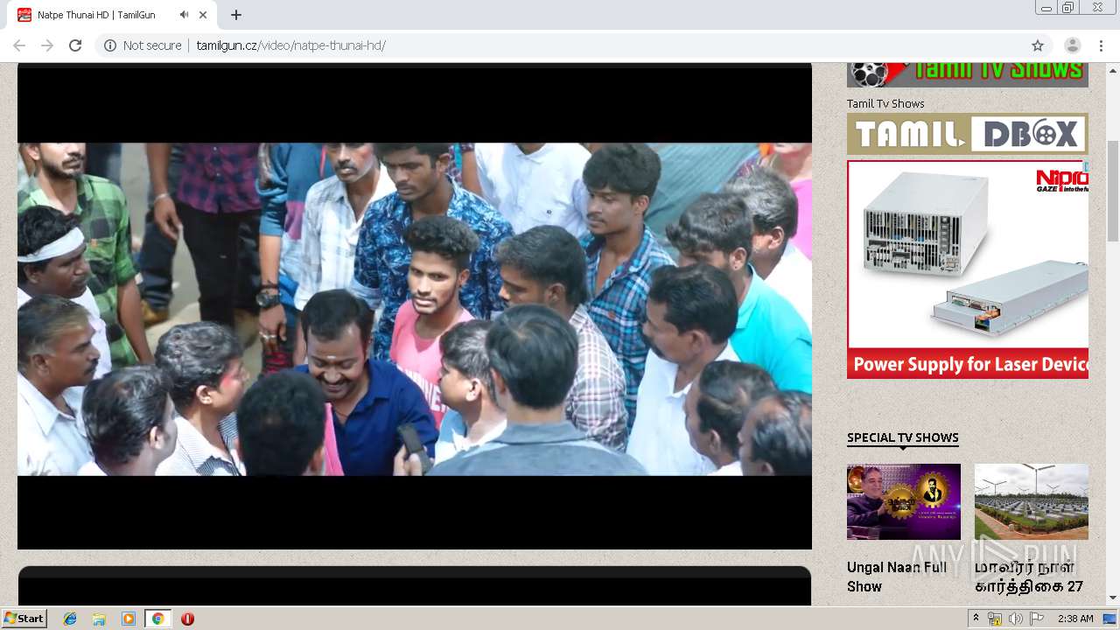Open the Ungal Naan Full Show link
This screenshot has height=630, width=1120.
897,577
